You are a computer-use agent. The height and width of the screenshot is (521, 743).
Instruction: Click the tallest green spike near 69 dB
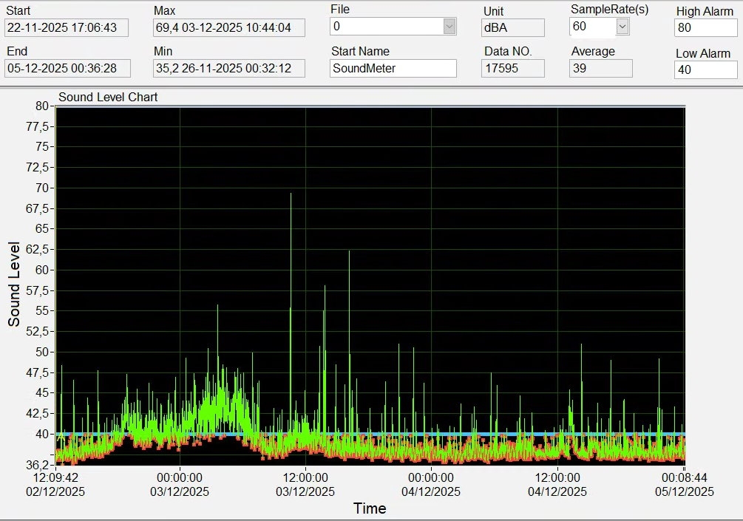click(291, 196)
